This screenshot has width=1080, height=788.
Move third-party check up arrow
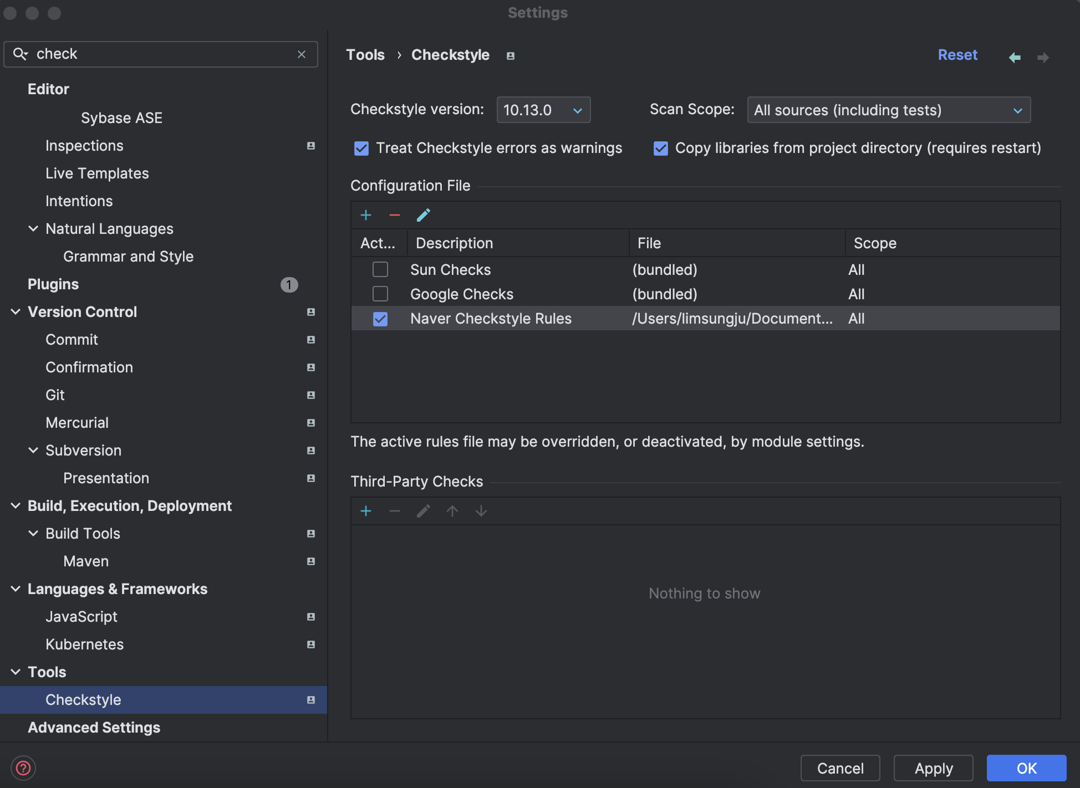[452, 511]
